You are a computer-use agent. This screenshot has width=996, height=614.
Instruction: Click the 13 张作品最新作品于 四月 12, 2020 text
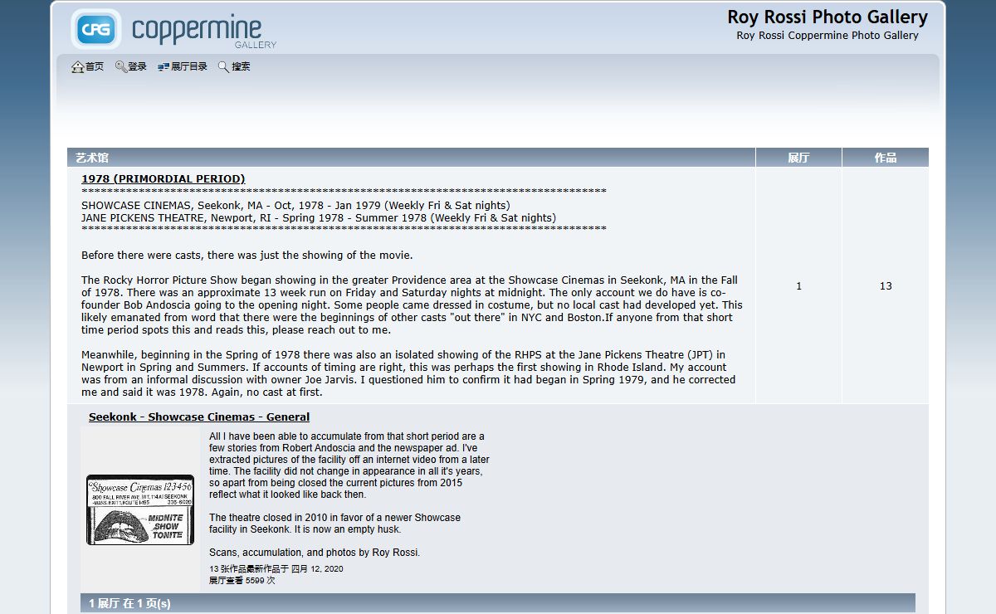coord(276,569)
